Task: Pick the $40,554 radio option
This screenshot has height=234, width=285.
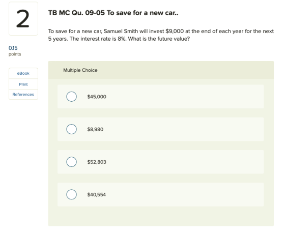Action: coord(71,194)
